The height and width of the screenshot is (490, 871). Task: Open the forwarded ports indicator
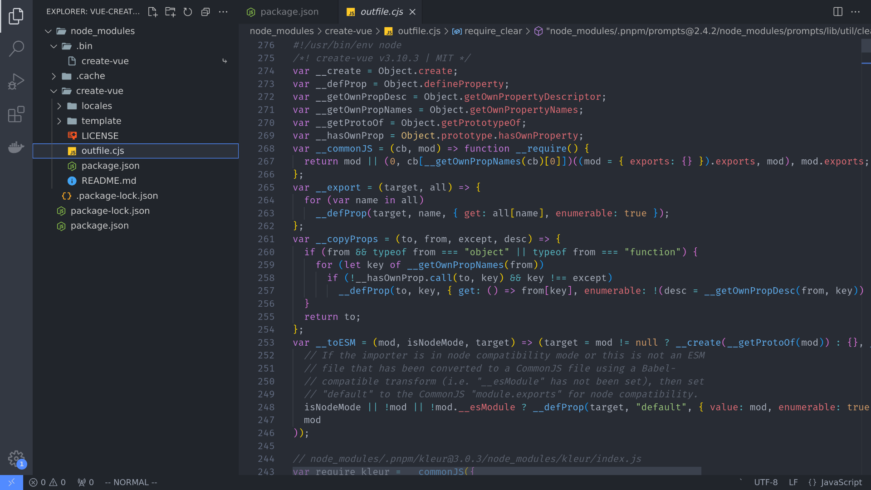click(85, 482)
